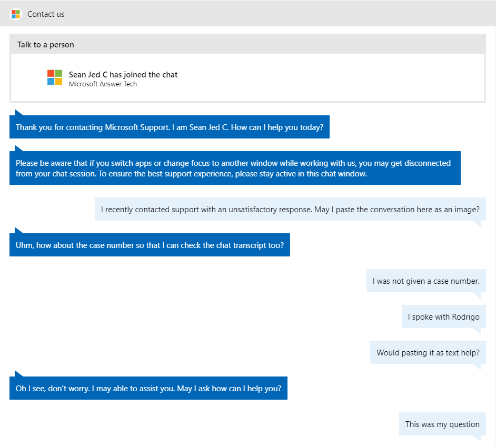Viewport: 496px width, 446px height.
Task: Select the 'Thank you for contacting Microsoft Support' message
Action: point(170,127)
